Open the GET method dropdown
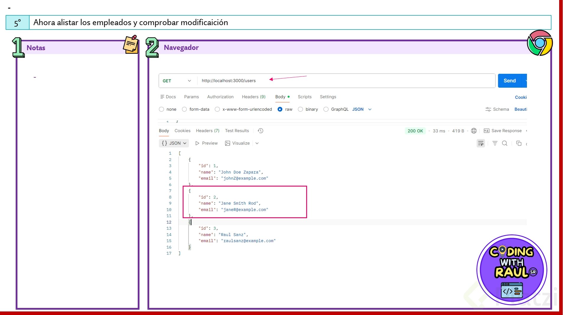Viewport: 563px width, 315px height. pos(177,81)
